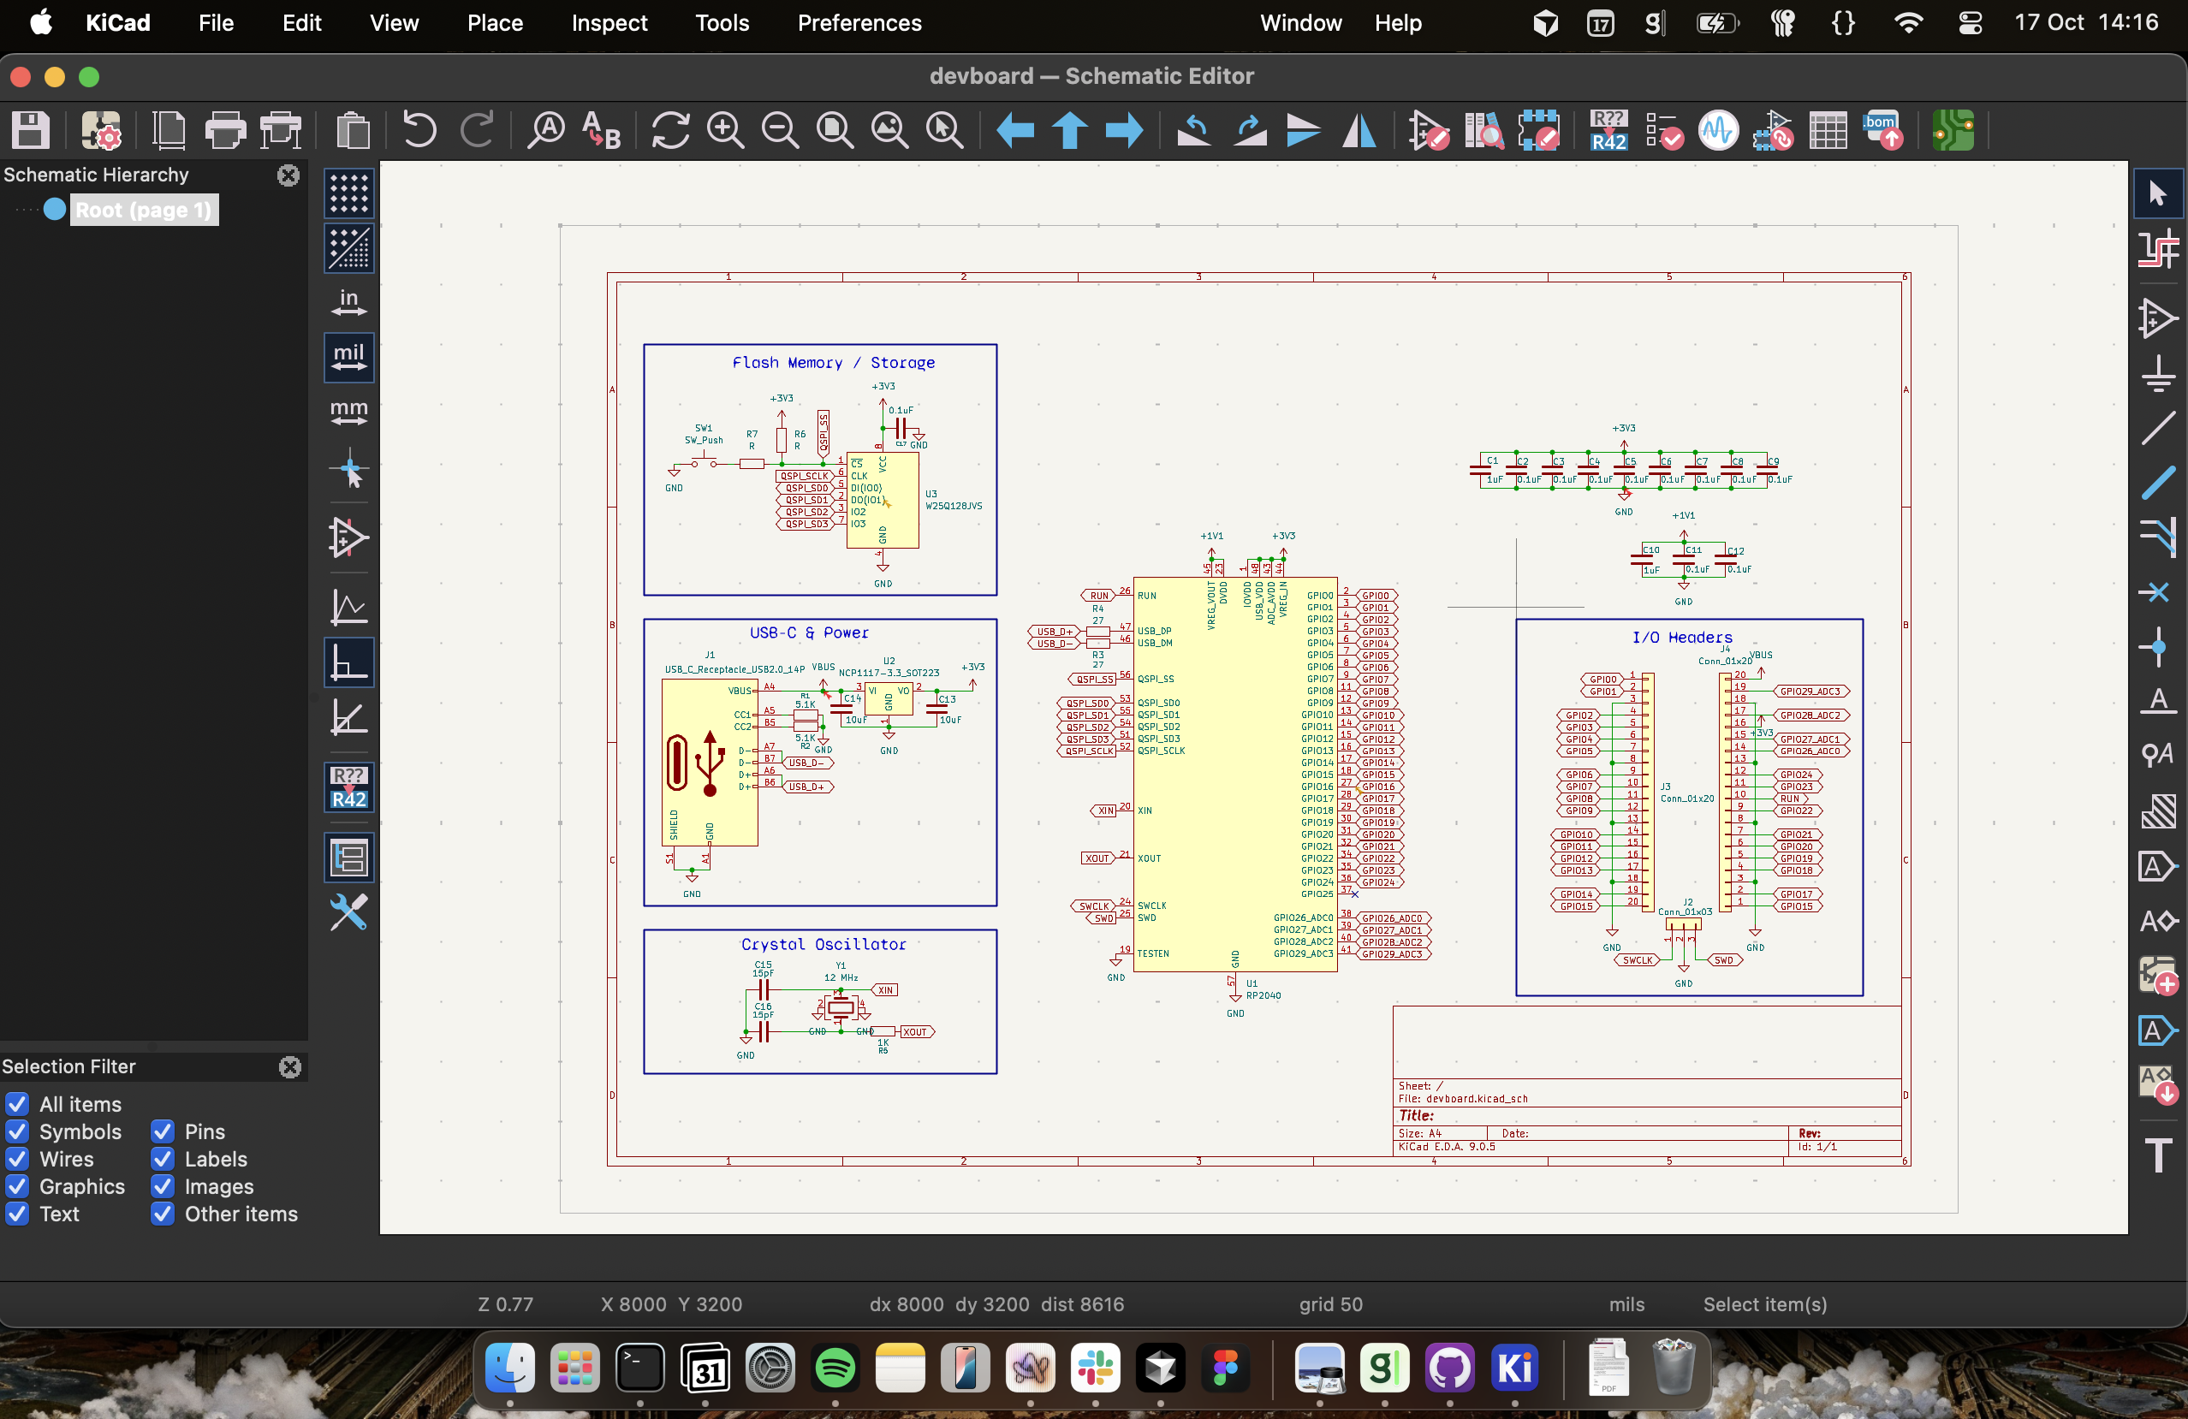Uncheck the Wires selection filter
Image resolution: width=2188 pixels, height=1419 pixels.
pos(17,1159)
